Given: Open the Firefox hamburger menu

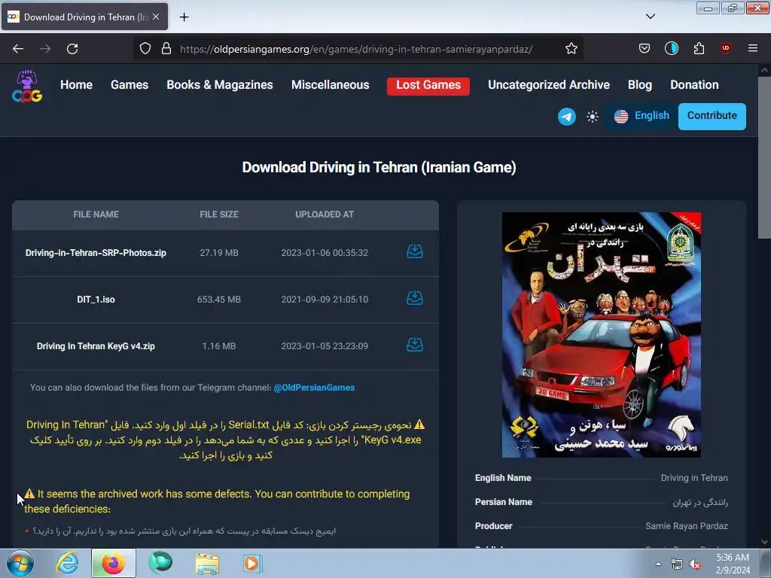Looking at the screenshot, I should coord(753,48).
